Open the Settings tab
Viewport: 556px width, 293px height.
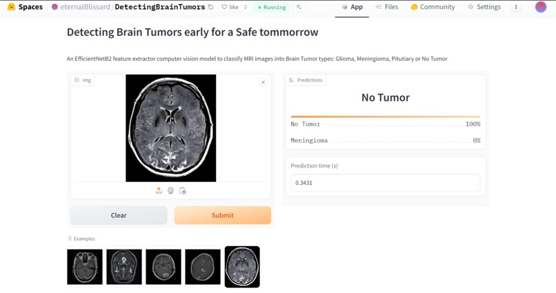(x=484, y=7)
